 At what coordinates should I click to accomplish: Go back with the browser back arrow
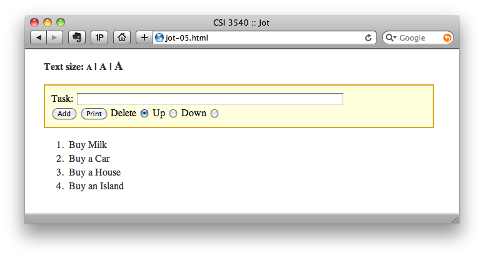(x=38, y=37)
